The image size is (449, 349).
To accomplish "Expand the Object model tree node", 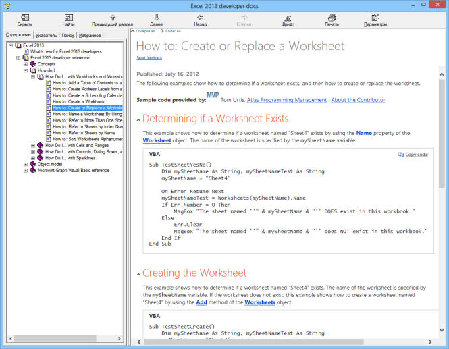I will 26,164.
